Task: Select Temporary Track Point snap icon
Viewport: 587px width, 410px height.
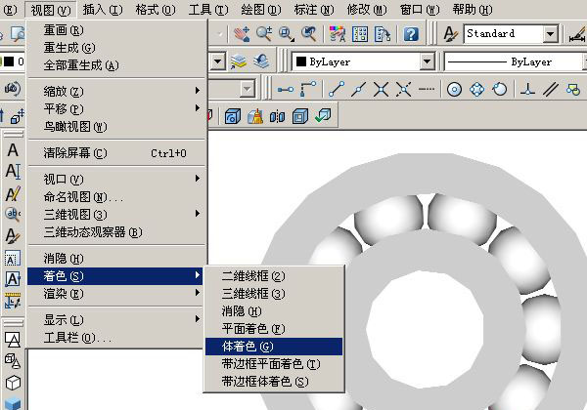Action: (286, 89)
